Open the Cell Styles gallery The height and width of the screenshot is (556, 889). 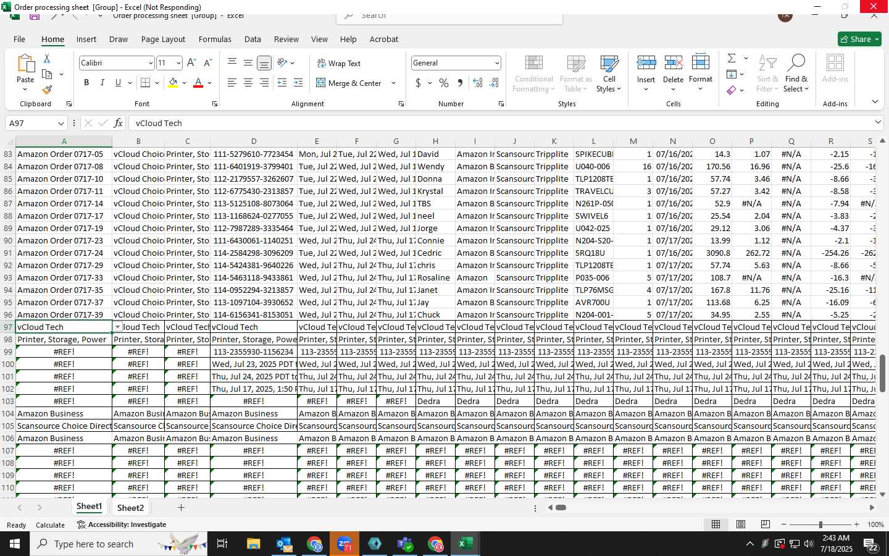[609, 74]
